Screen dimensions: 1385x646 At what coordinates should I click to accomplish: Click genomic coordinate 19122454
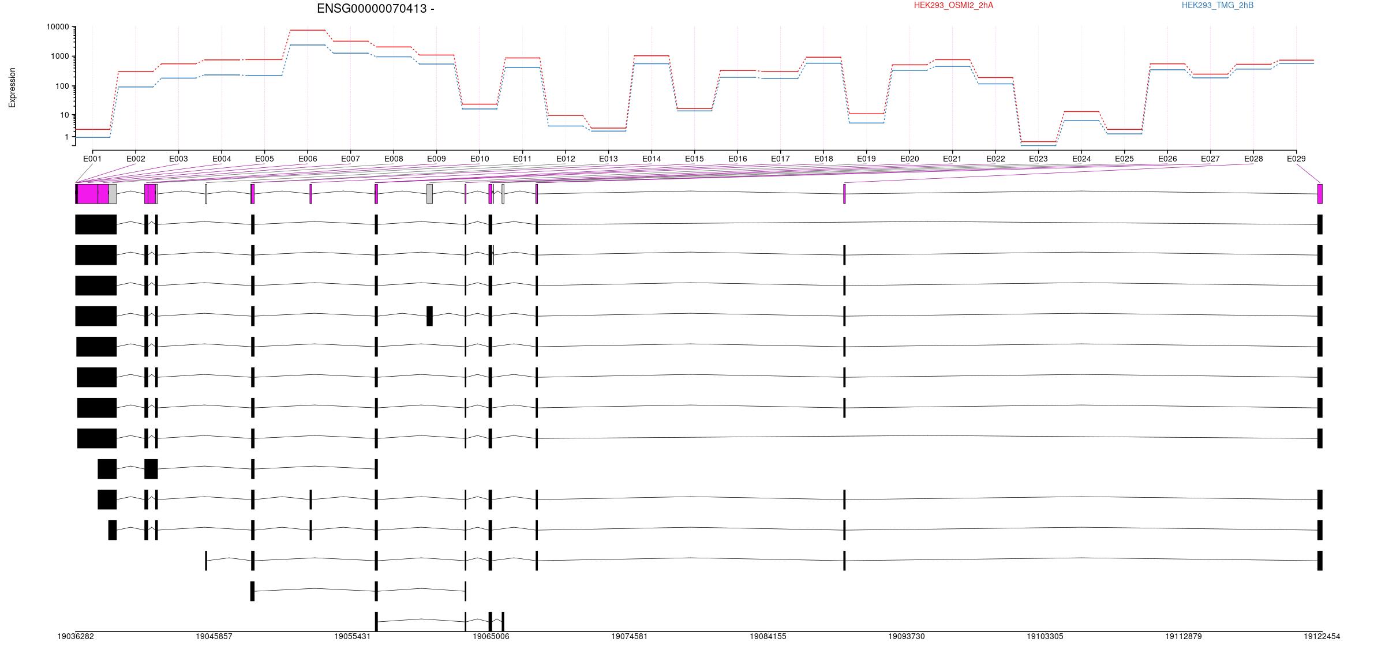click(x=1322, y=637)
